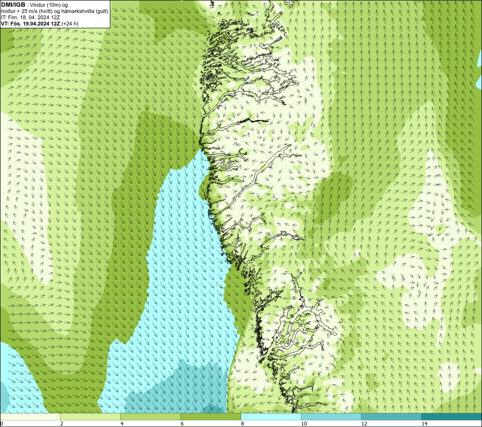This screenshot has width=482, height=427.
Task: Click the 4–6 m/s green swatch
Action: [150, 416]
